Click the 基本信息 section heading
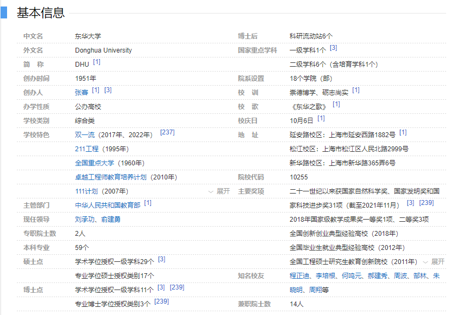451x315 pixels. [x=41, y=13]
